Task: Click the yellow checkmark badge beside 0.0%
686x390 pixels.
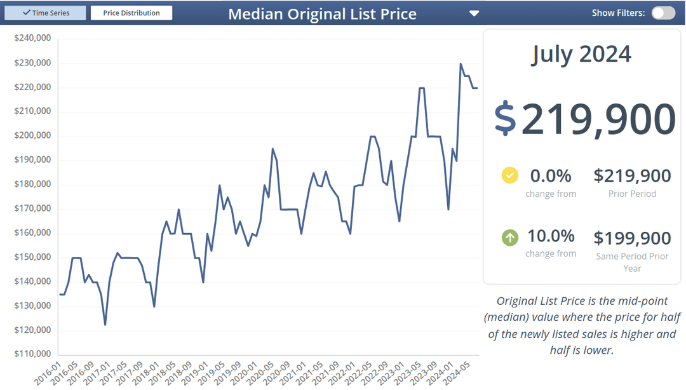Action: click(x=509, y=175)
